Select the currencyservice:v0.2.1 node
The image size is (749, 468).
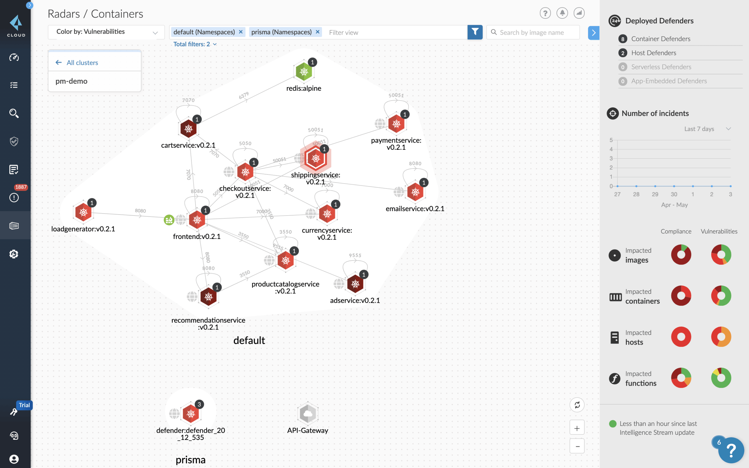point(327,214)
